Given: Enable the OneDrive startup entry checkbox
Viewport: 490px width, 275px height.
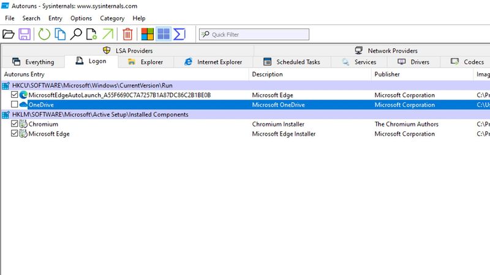Looking at the screenshot, I should coord(14,104).
